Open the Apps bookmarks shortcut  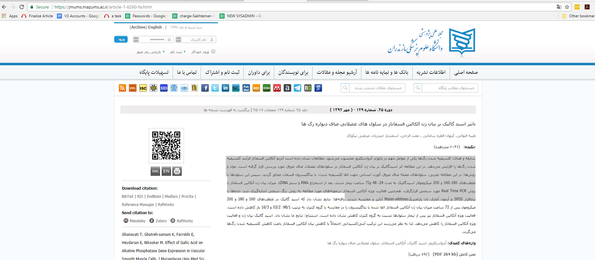click(10, 16)
